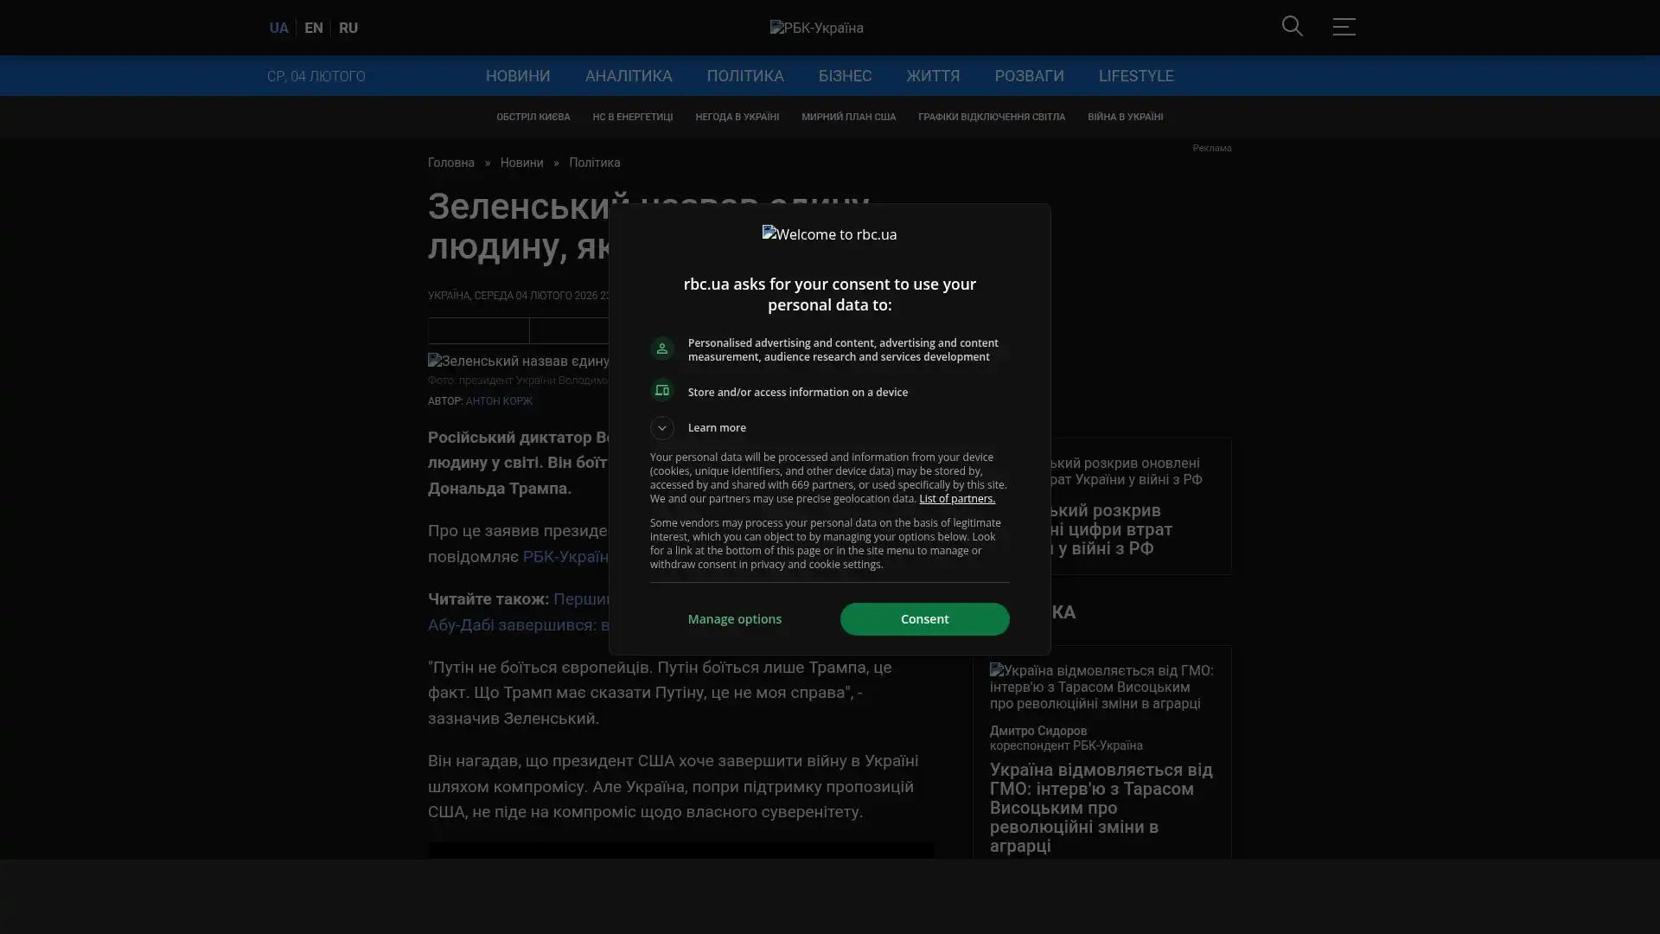Viewport: 1660px width, 934px height.
Task: Select the UA language option
Action: pyautogui.click(x=278, y=28)
